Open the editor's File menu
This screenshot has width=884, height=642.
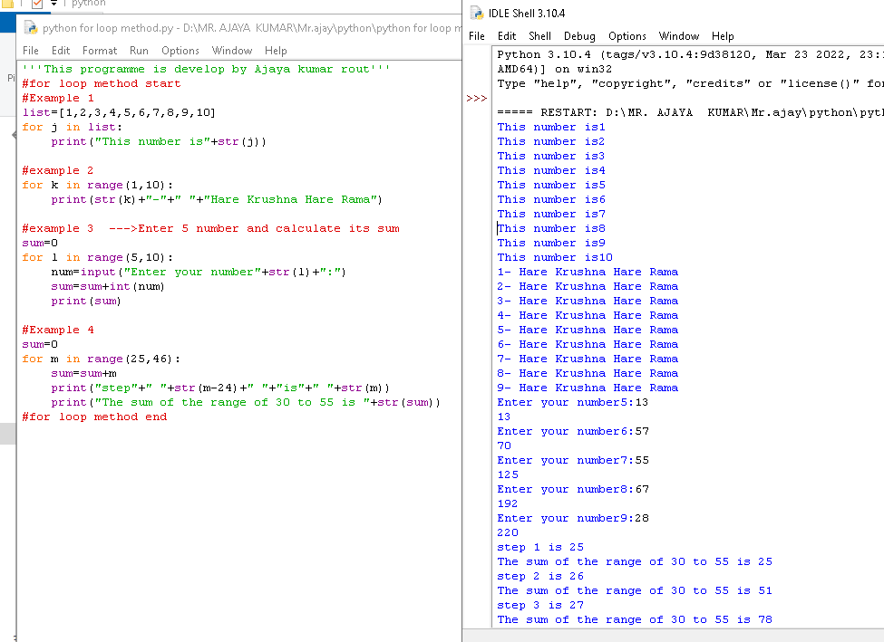pyautogui.click(x=31, y=51)
